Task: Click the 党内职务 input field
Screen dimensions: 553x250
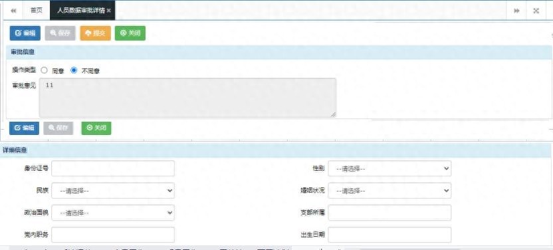Action: [113, 235]
